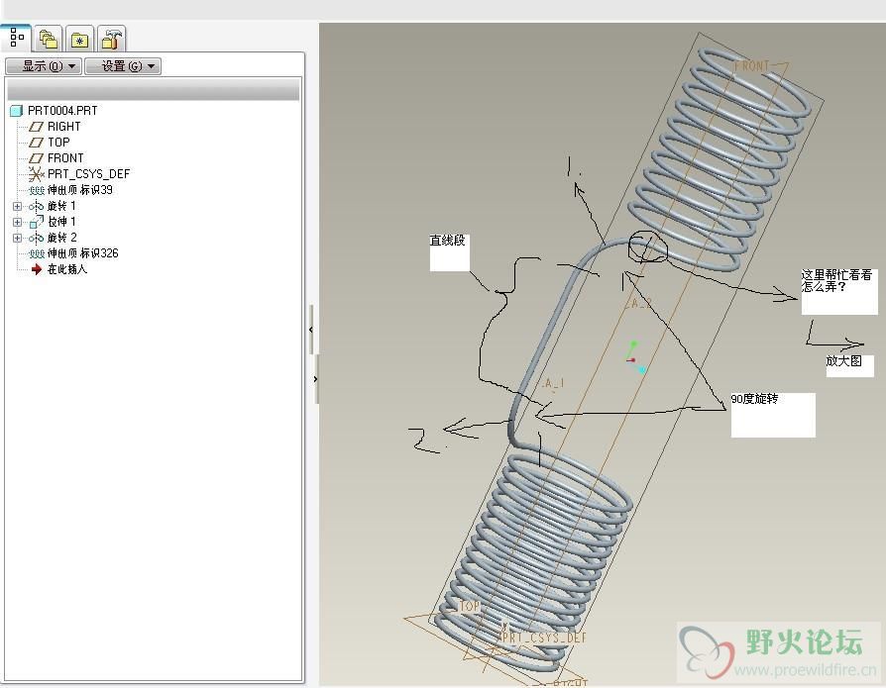Open the Folder Browser navigator tab

tap(48, 40)
